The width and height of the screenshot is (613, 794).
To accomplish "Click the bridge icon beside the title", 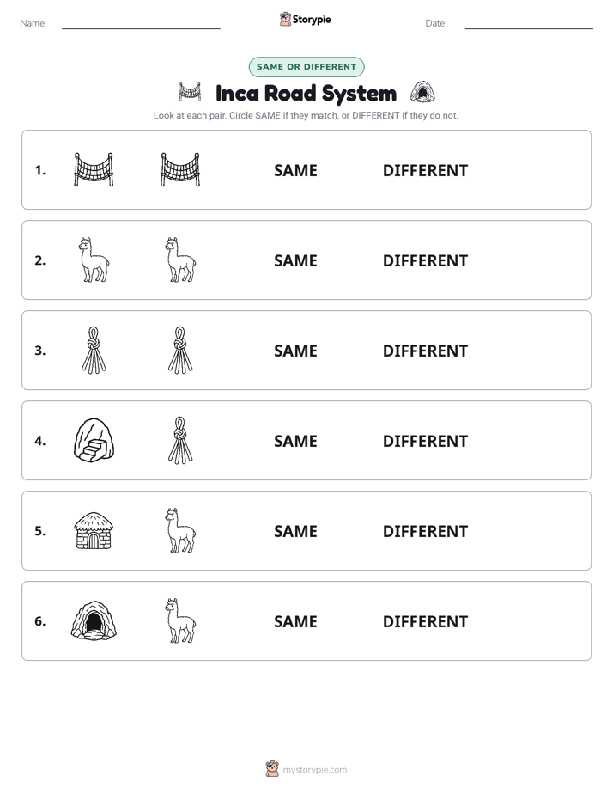I will 191,92.
